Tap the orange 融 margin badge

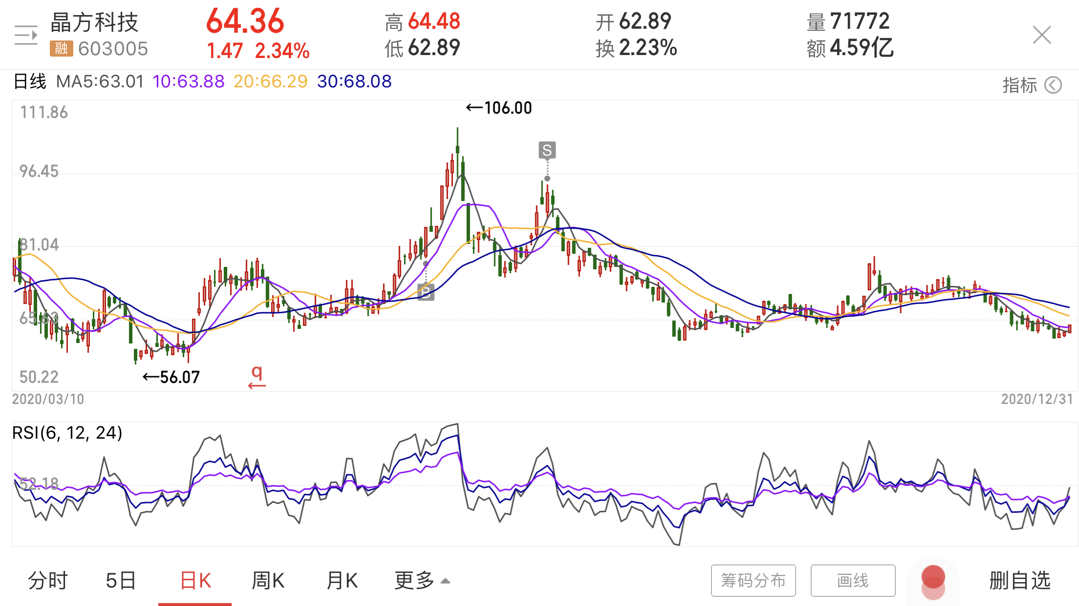(x=61, y=49)
